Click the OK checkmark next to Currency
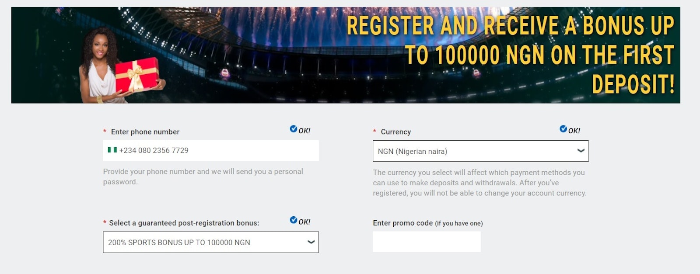Viewport: 700px width, 274px height. tap(562, 129)
